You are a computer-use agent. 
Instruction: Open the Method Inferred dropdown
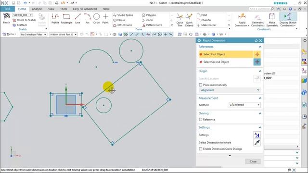tap(244, 105)
